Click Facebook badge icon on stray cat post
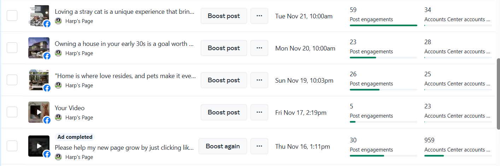 [47, 24]
